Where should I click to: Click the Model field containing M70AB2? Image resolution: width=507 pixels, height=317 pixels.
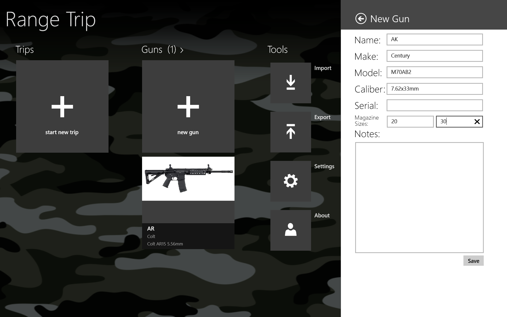pyautogui.click(x=435, y=72)
